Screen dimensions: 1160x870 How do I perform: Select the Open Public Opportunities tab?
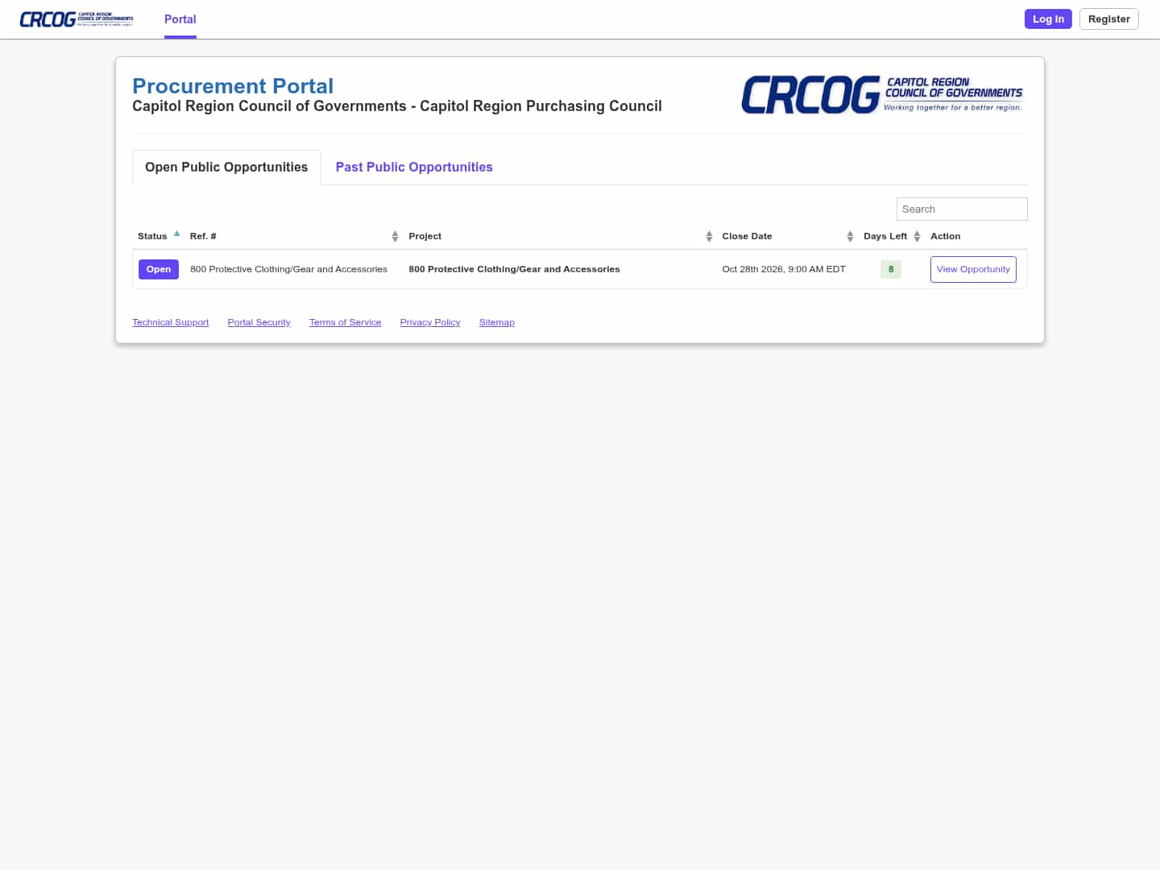tap(226, 168)
